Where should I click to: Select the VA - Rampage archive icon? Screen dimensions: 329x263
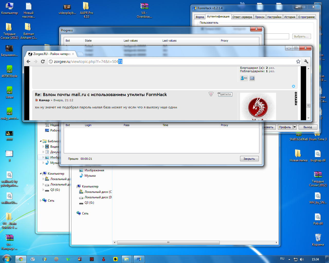pyautogui.click(x=10, y=242)
